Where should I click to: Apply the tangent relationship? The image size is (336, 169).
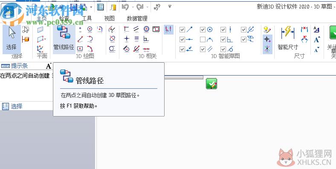tap(127, 49)
